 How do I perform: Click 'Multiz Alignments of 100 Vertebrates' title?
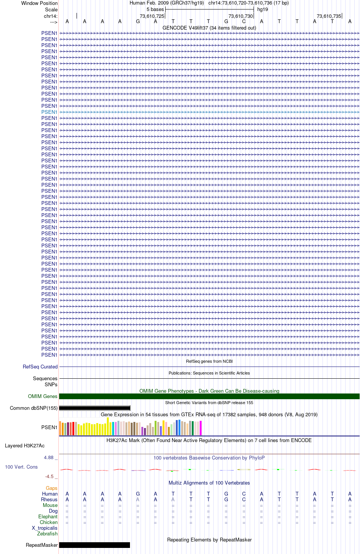point(209,483)
